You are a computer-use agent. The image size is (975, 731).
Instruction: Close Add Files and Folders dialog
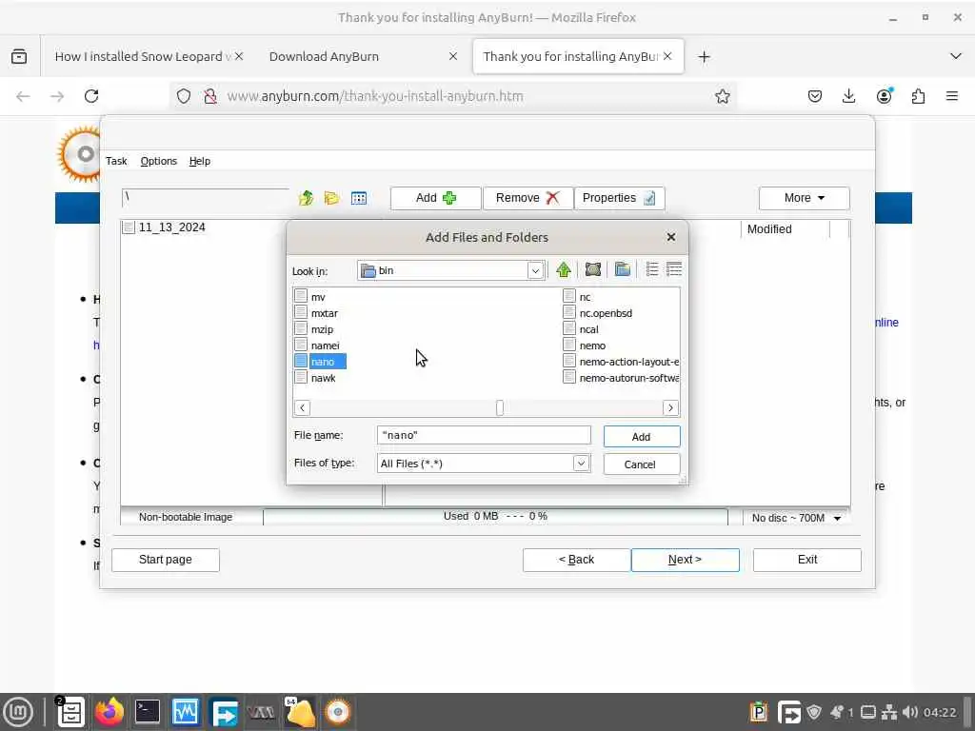coord(671,237)
